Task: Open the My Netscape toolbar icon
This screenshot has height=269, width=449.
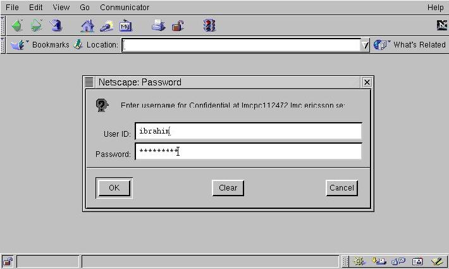Action: click(x=126, y=26)
